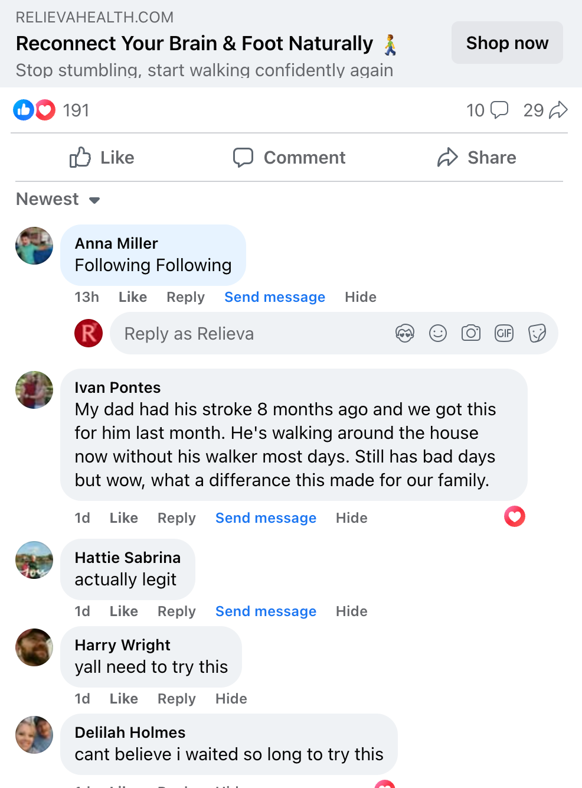Click the sticker icon in reply box

[x=537, y=334]
